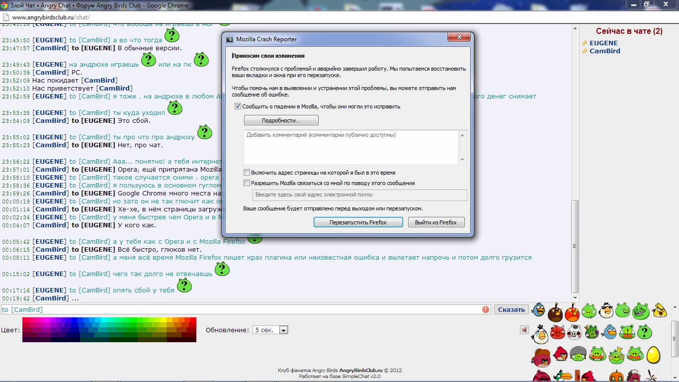Insert the green toucan bird emoticon
Screen dimensions: 679x382
tap(563, 376)
